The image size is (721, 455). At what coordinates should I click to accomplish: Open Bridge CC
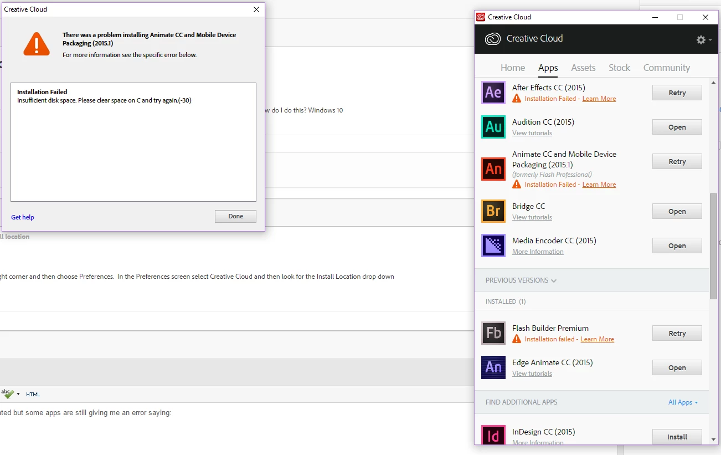pyautogui.click(x=677, y=212)
